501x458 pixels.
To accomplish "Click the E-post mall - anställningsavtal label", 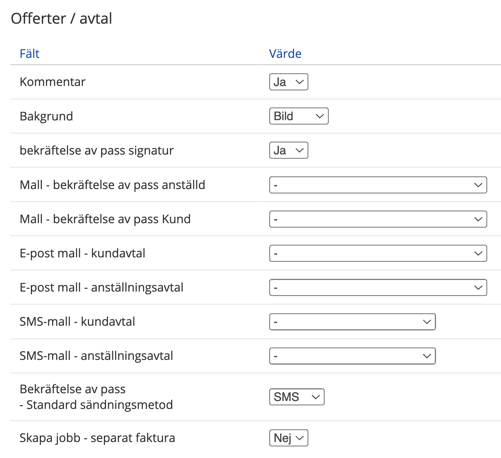I will coord(101,287).
